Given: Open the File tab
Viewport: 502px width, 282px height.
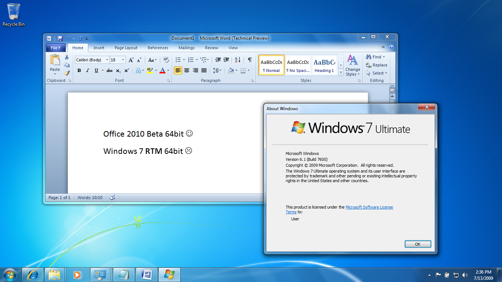Looking at the screenshot, I should [56, 48].
